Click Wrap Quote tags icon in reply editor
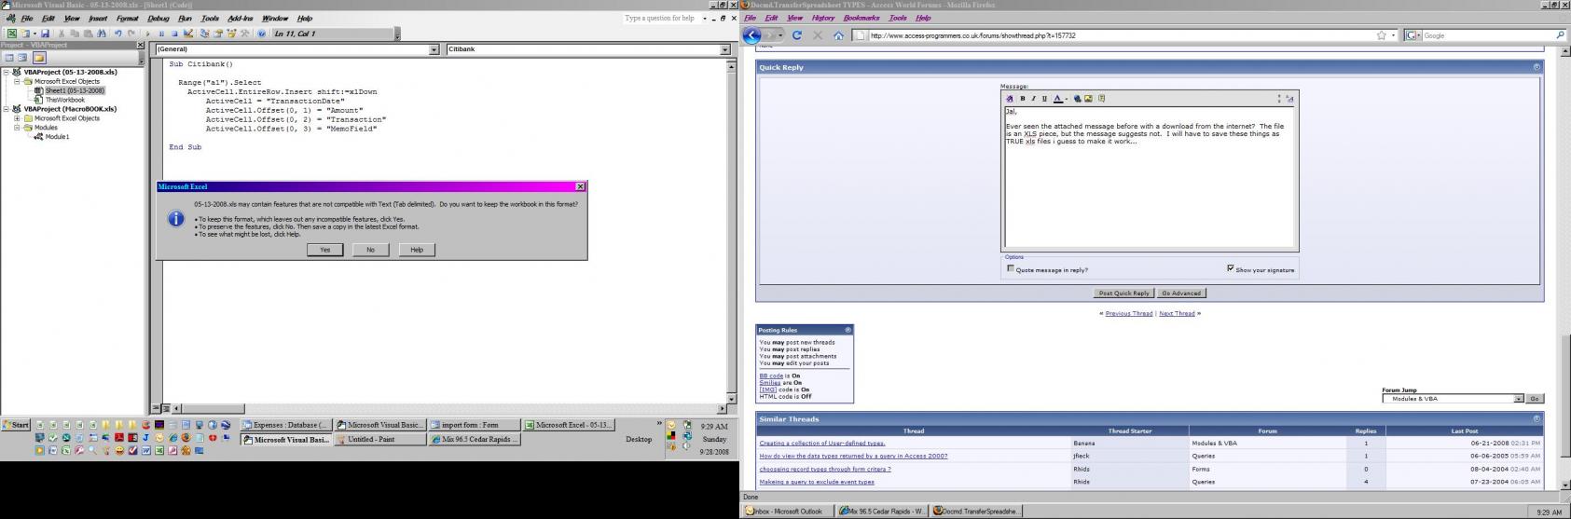Screen dimensions: 1571x519 [1101, 98]
